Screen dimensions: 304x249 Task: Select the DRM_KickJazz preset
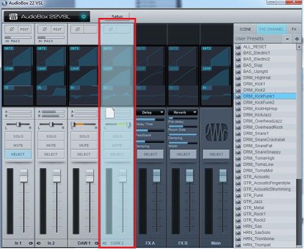click(266, 115)
